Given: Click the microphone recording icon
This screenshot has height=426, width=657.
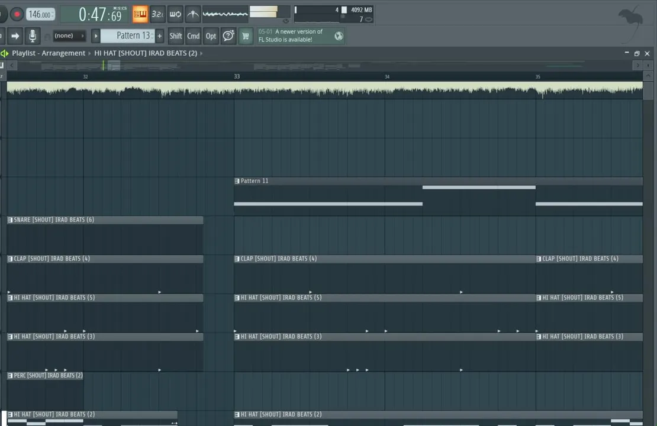Looking at the screenshot, I should [33, 36].
